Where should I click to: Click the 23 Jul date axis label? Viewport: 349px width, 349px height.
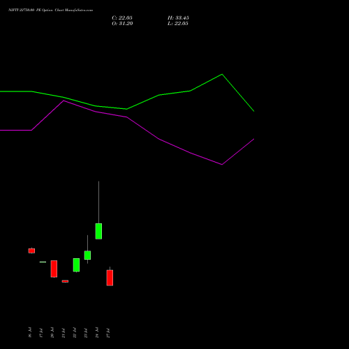click(x=86, y=332)
